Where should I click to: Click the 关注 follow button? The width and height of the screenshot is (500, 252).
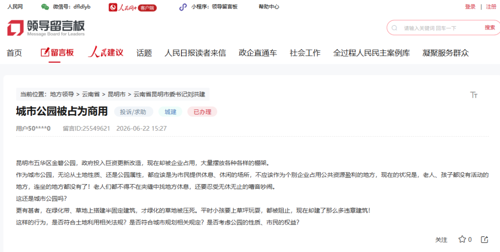click(x=441, y=240)
